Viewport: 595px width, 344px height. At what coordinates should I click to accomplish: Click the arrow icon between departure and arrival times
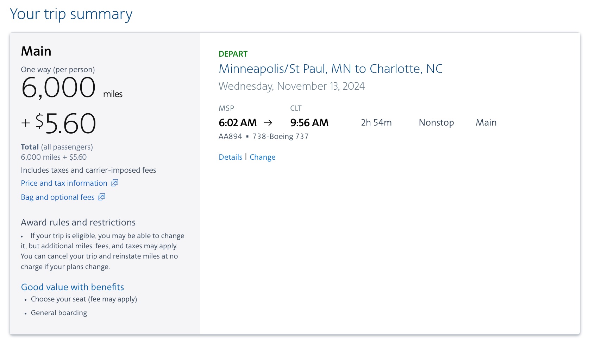click(269, 123)
